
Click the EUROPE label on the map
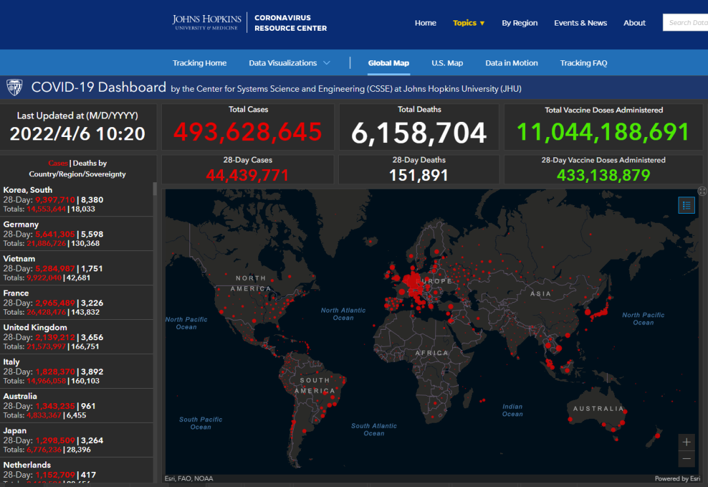(x=434, y=281)
